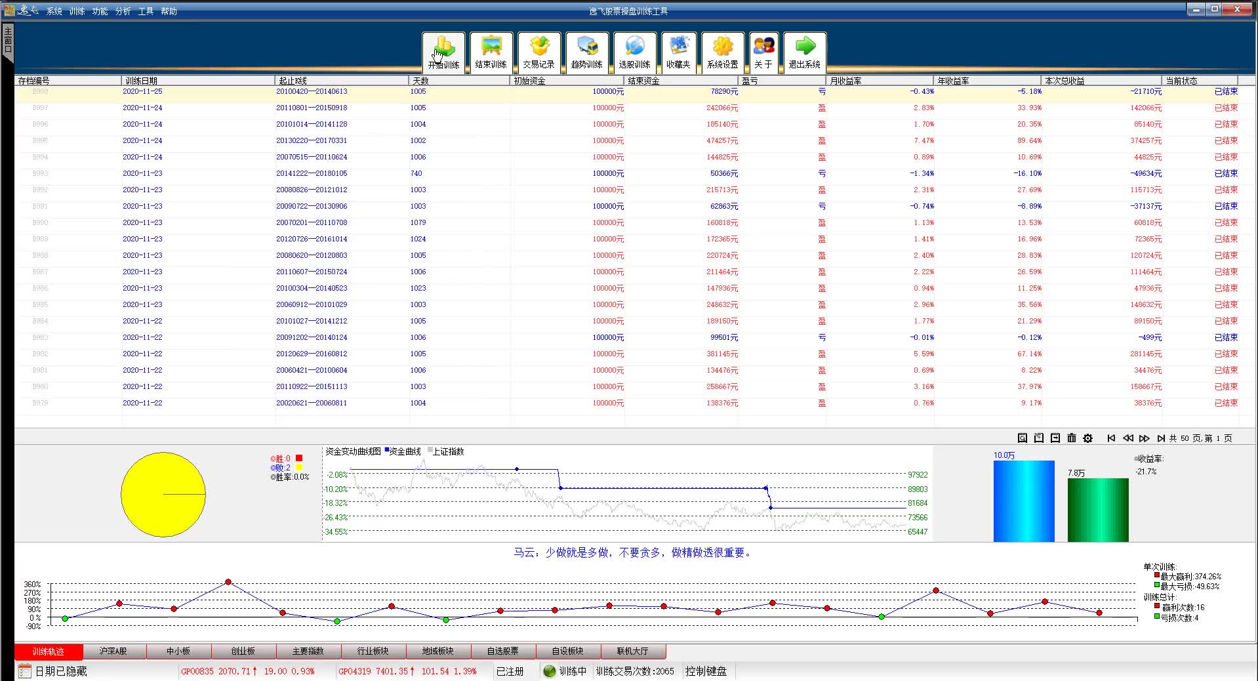Click the yellow win-rate pie chart

point(163,494)
